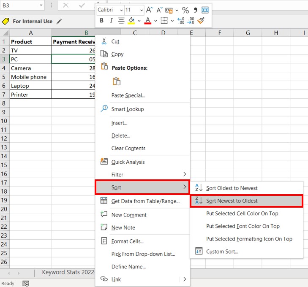
Task: Decrease font size with small A icon
Action: point(159,10)
